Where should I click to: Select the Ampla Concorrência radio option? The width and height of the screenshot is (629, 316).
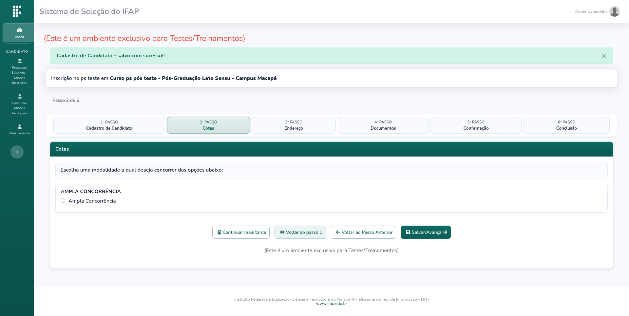tap(63, 200)
